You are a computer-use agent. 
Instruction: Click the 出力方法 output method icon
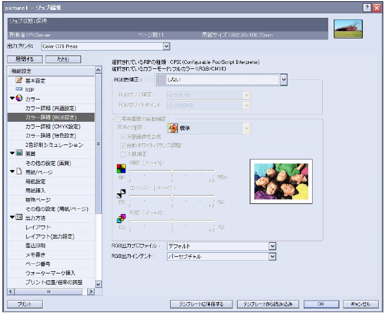click(19, 217)
